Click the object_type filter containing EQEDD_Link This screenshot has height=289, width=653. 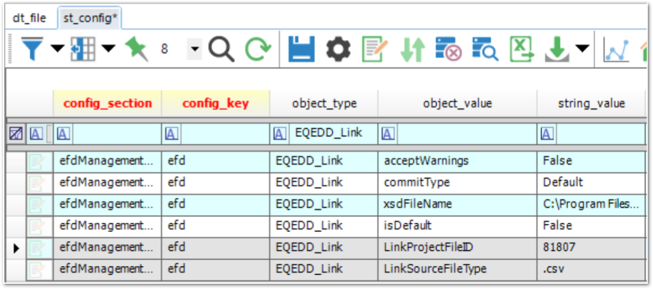click(332, 133)
